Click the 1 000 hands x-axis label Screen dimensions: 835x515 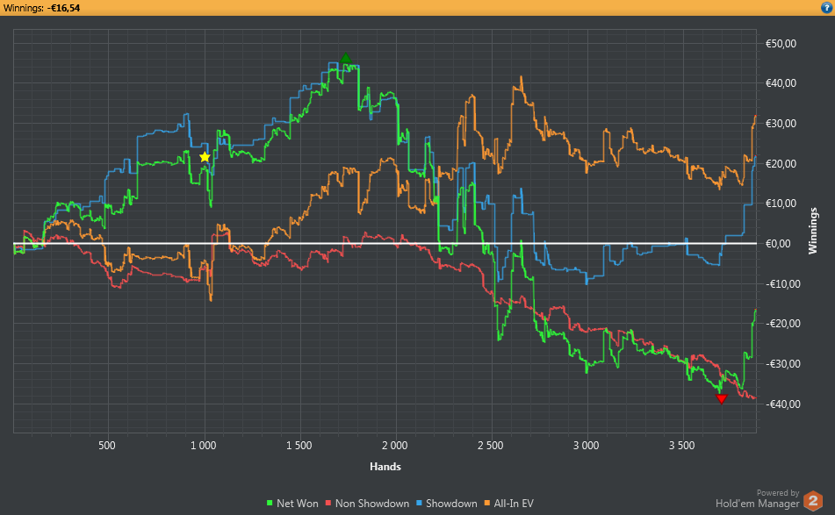pyautogui.click(x=204, y=446)
